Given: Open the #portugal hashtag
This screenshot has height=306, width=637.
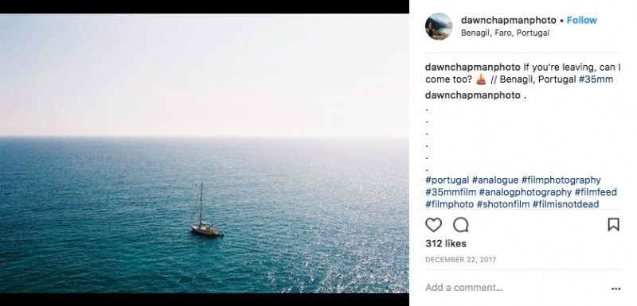Looking at the screenshot, I should point(447,180).
